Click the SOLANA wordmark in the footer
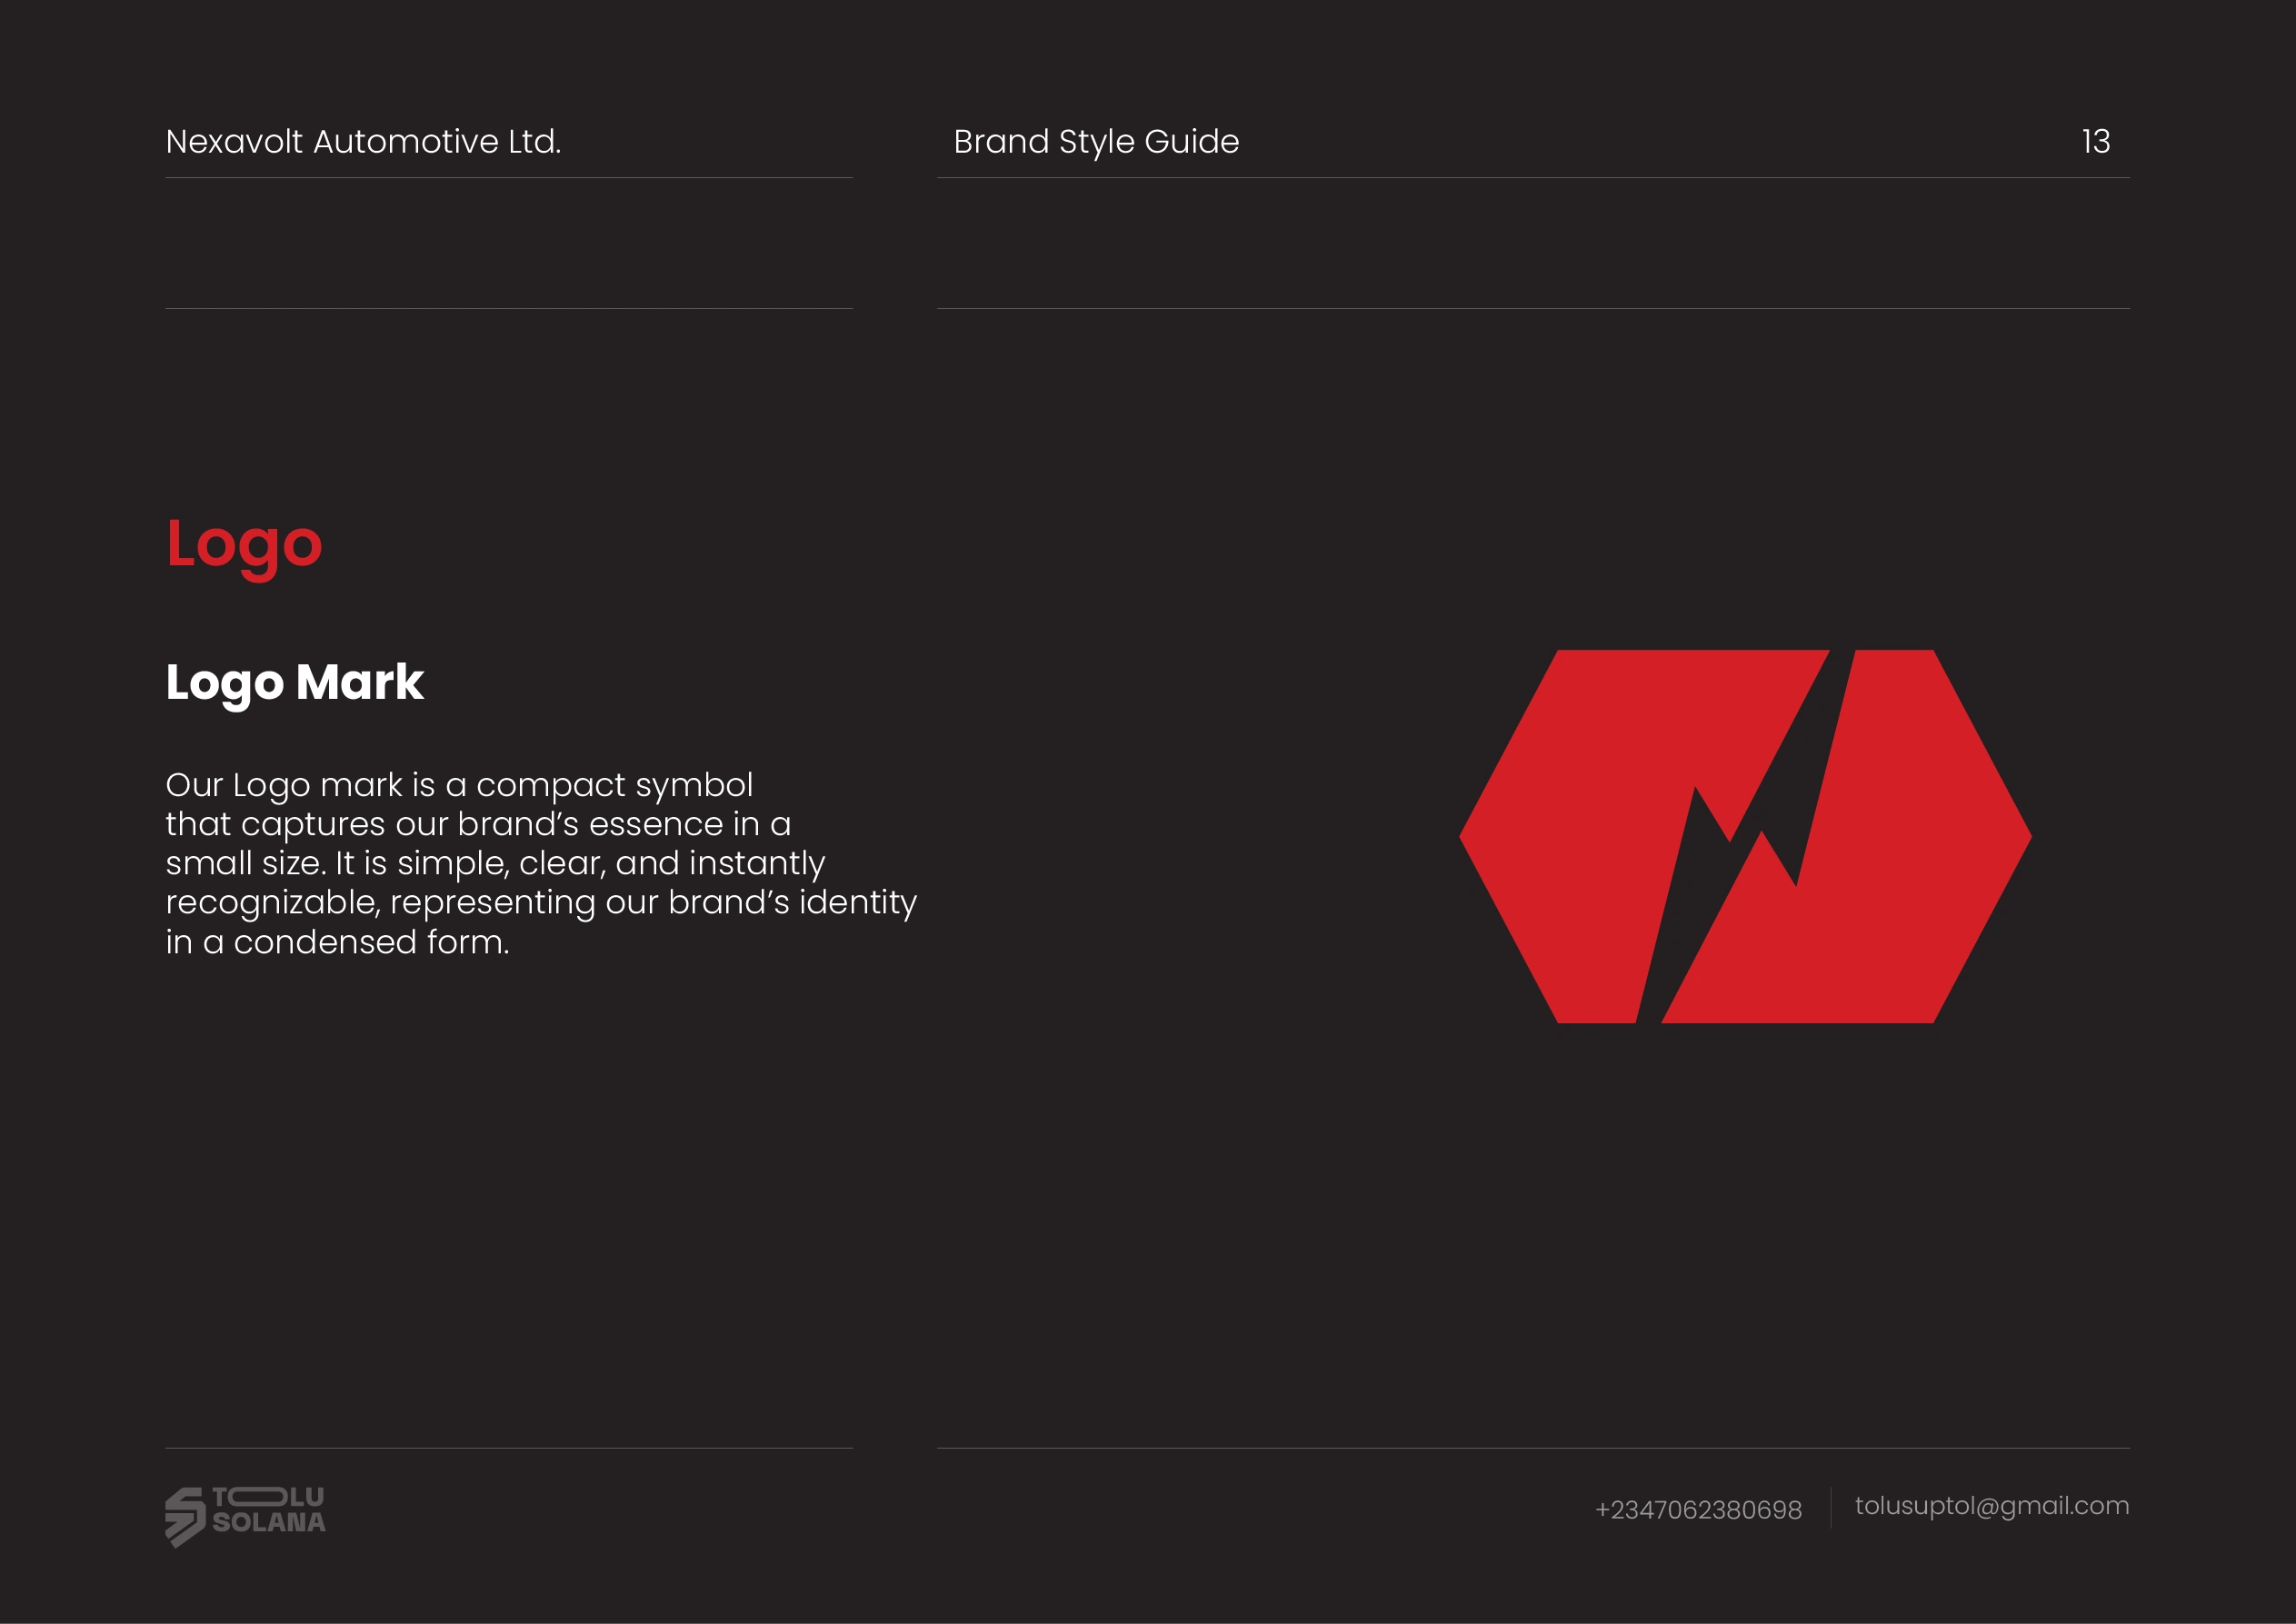 [x=269, y=1523]
